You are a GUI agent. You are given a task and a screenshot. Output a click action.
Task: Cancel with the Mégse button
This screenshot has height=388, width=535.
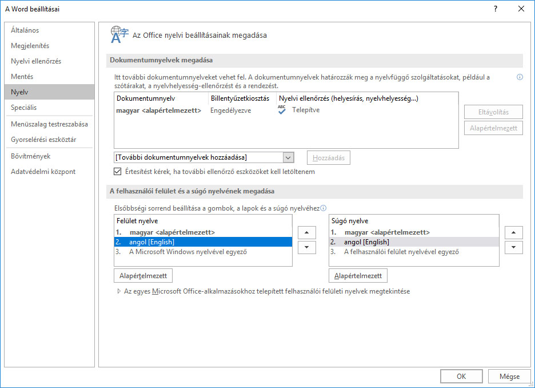click(509, 377)
